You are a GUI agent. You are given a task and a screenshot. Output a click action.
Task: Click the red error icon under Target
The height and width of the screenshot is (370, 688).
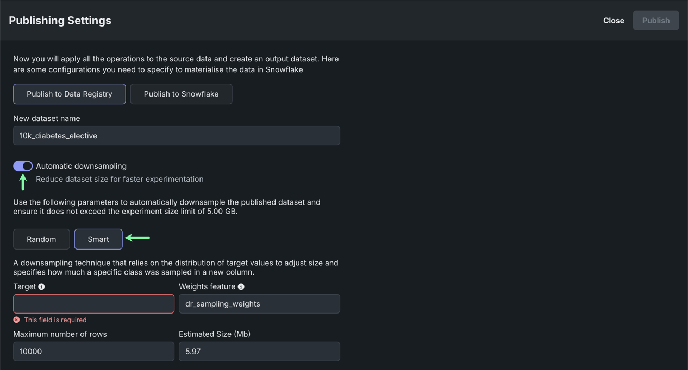[x=16, y=320]
